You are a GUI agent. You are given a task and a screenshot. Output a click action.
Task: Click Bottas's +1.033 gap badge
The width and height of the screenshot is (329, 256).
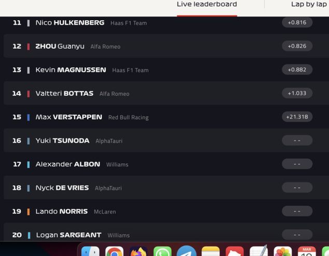297,93
